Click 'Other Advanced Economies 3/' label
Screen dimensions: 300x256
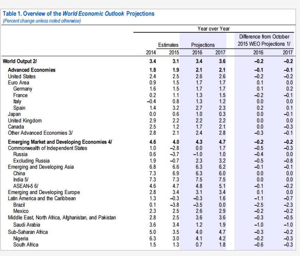pos(40,133)
